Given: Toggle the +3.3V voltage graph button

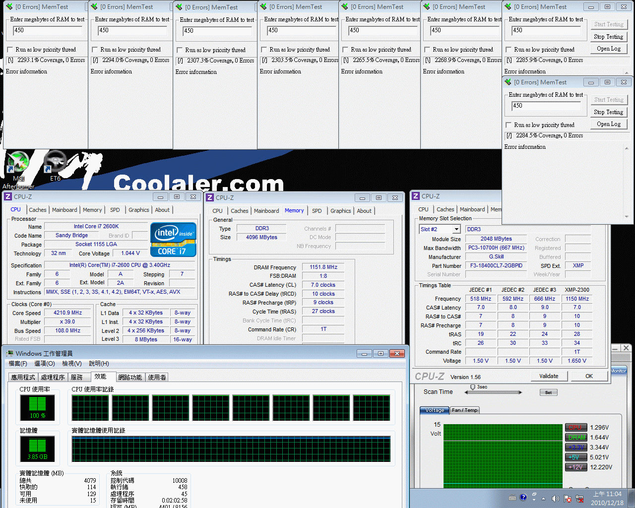Looking at the screenshot, I should pos(575,447).
